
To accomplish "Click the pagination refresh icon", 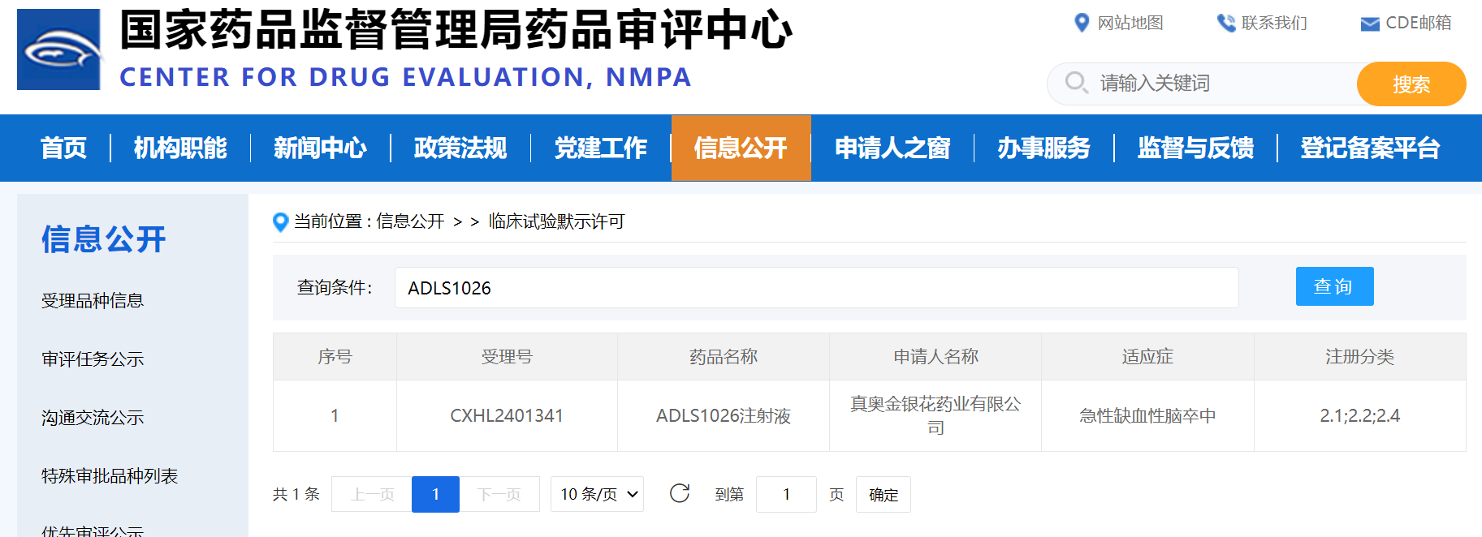I will click(680, 493).
